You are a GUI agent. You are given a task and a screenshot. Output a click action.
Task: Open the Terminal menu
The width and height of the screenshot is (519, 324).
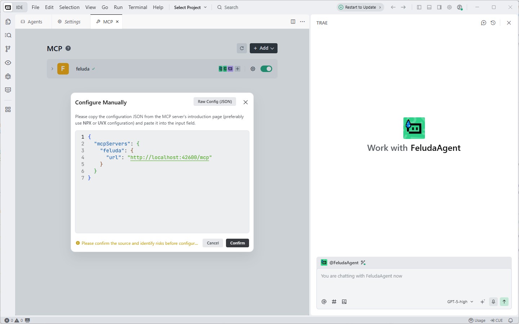[138, 7]
